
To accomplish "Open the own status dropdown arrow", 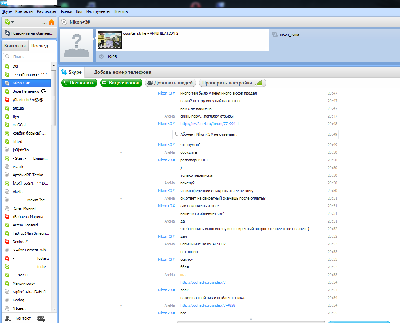I will pos(12,22).
